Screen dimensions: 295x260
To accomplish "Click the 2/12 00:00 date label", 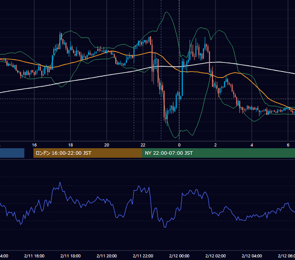I will (179, 256).
